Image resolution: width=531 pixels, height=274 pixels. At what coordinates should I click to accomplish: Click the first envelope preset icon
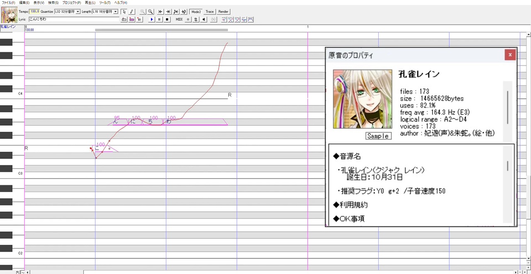point(224,19)
